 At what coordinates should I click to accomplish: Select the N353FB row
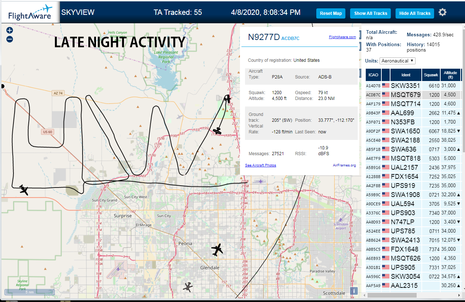[413, 122]
